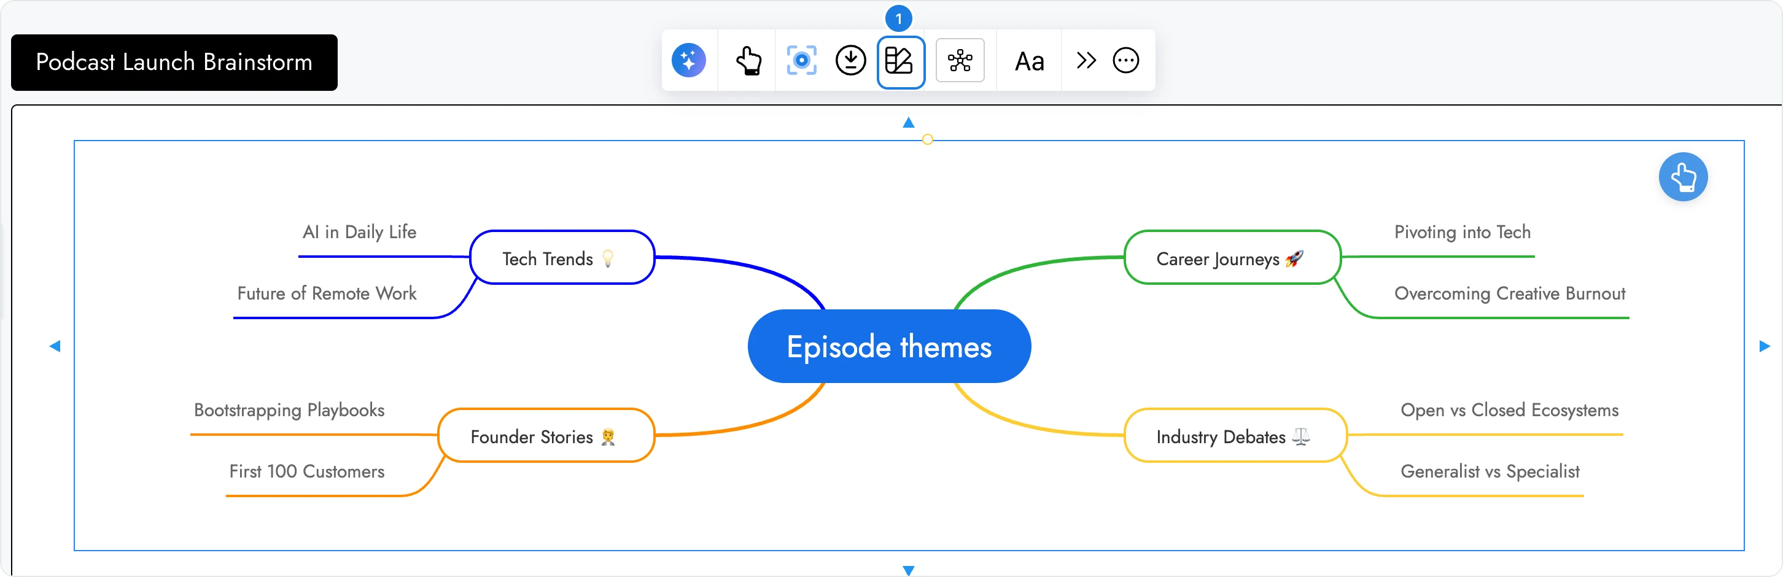The height and width of the screenshot is (577, 1783).
Task: Click the Pivoting into Tech topic
Action: pyautogui.click(x=1463, y=233)
